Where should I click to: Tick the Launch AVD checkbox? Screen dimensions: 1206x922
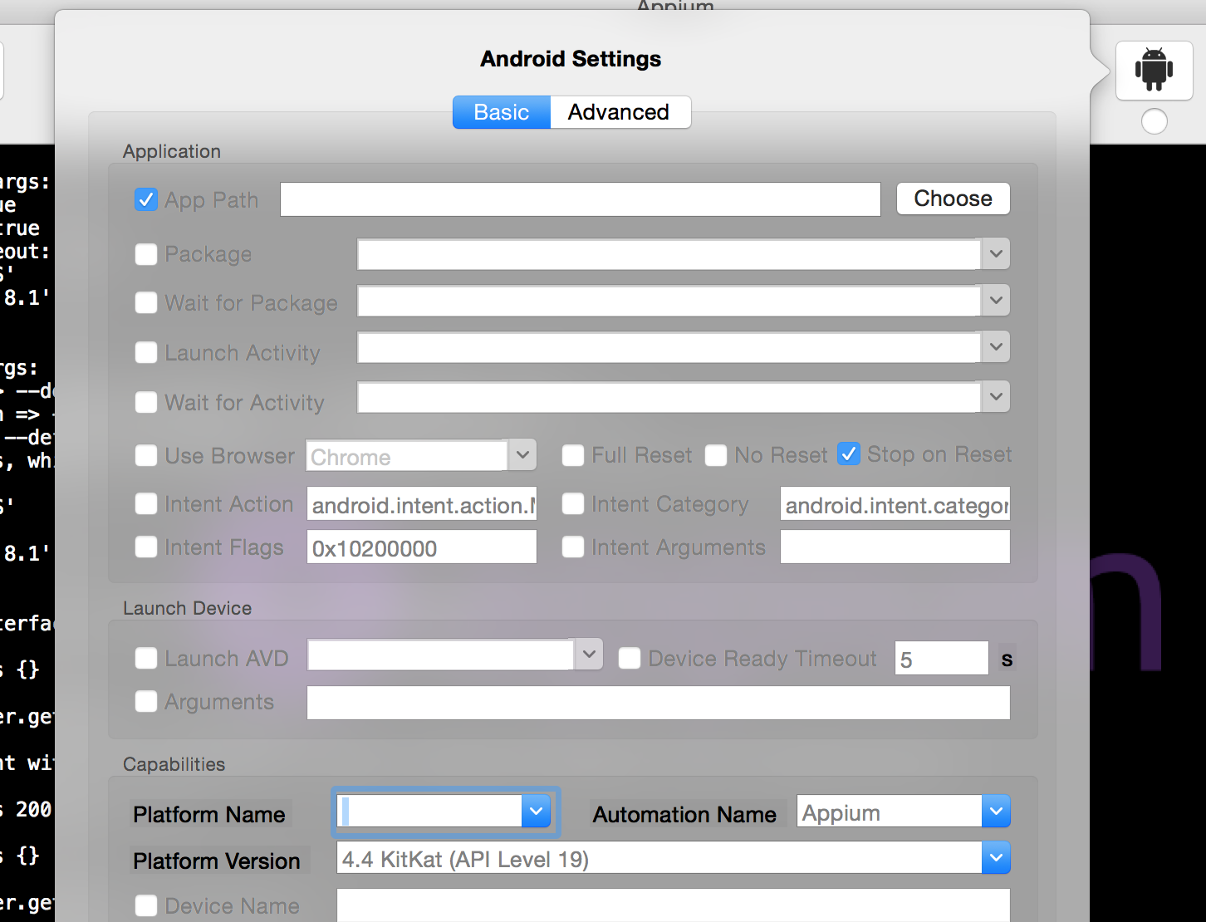click(146, 658)
